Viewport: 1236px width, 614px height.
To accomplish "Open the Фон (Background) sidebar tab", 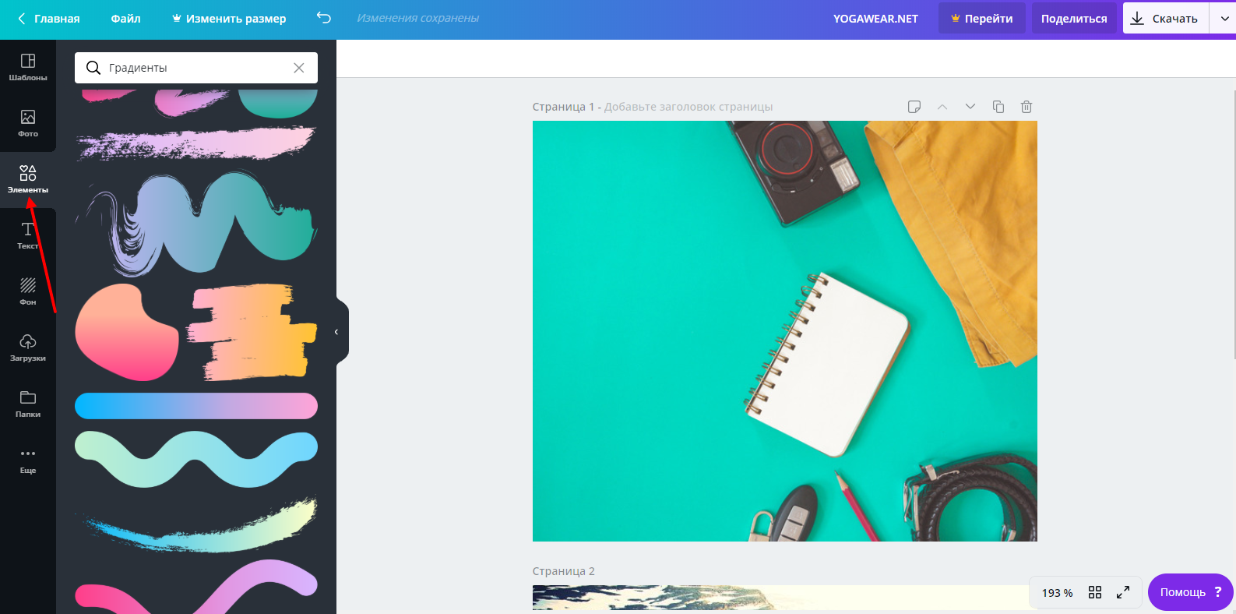I will (28, 292).
